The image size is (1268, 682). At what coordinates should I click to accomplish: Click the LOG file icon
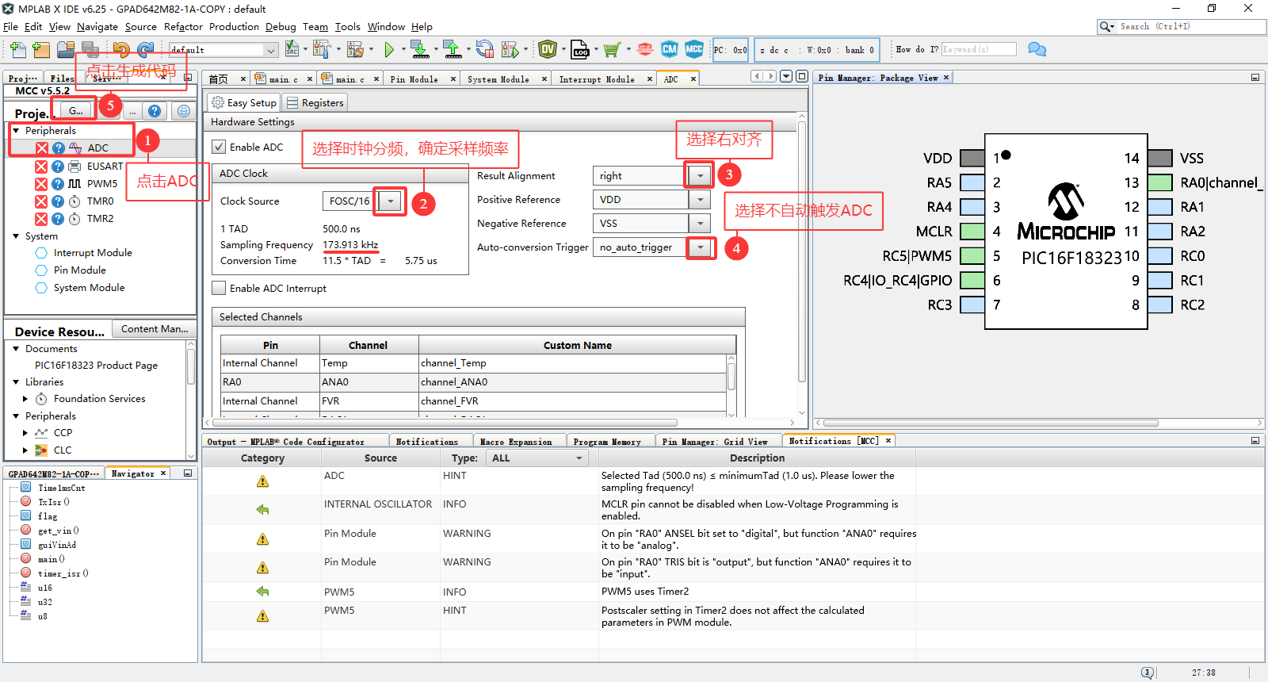(580, 50)
